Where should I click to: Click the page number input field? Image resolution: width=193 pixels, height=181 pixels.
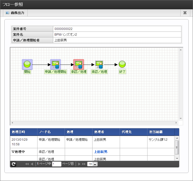pos(57,164)
